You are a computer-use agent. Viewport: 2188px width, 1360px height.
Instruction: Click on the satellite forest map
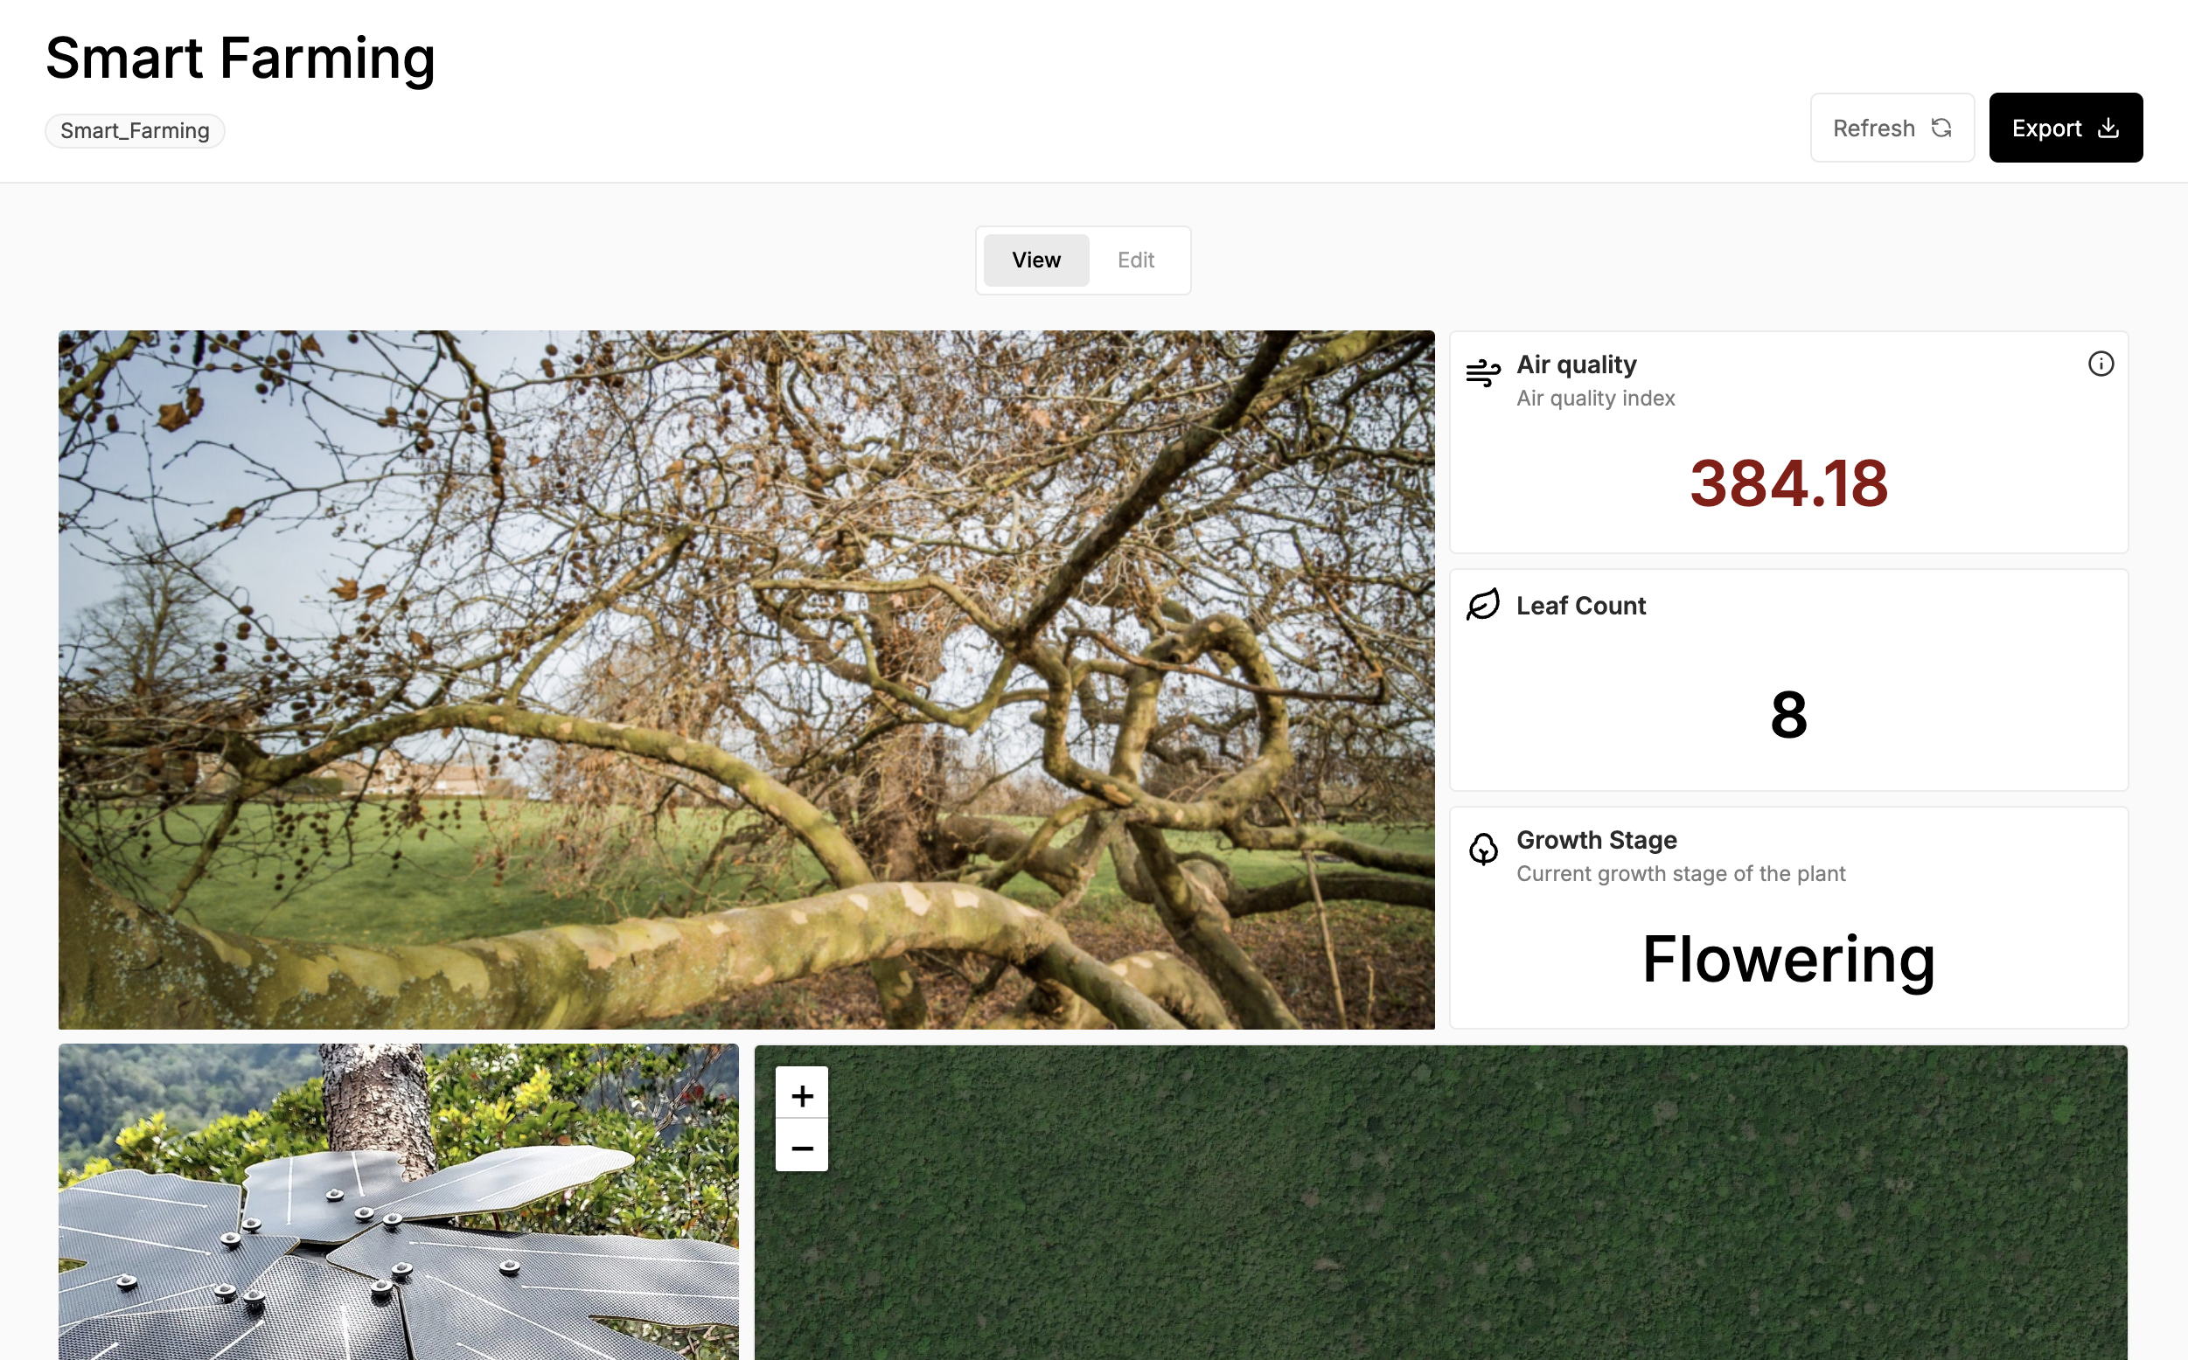coord(1439,1214)
